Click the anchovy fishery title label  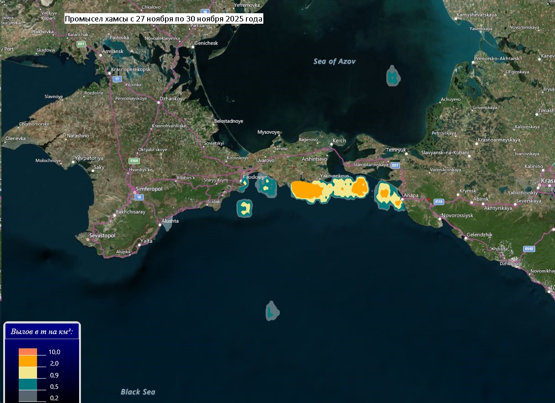click(x=164, y=19)
